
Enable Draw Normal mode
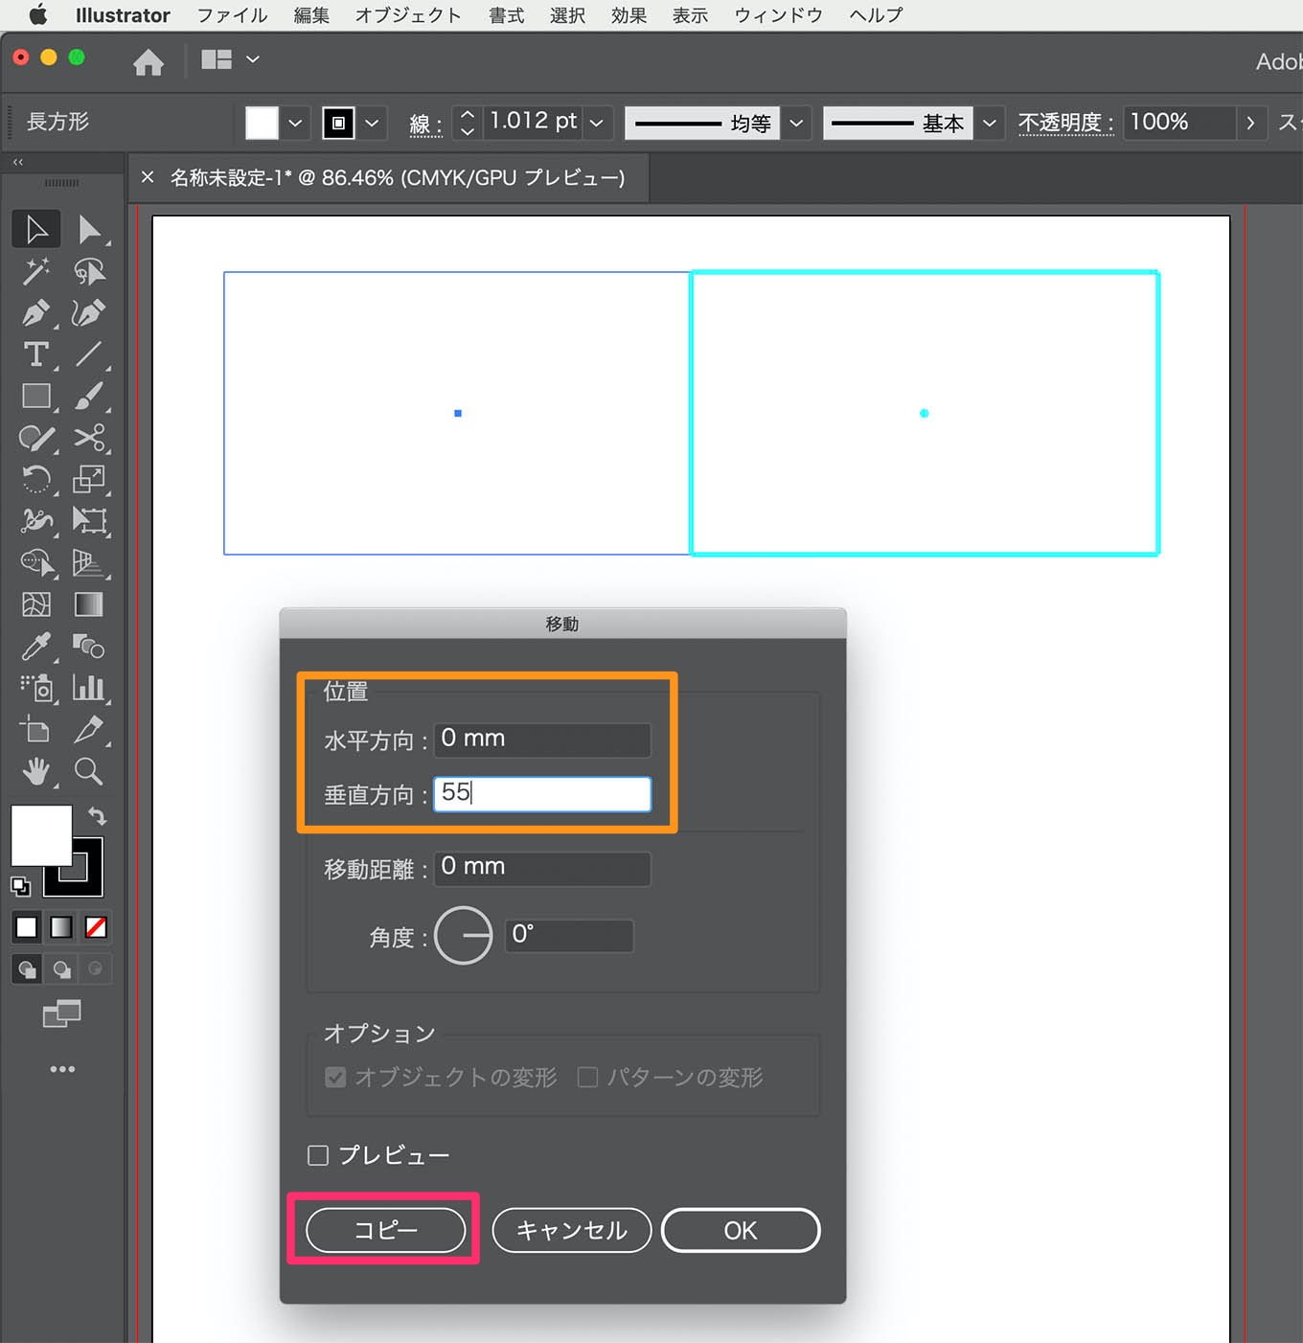click(27, 969)
